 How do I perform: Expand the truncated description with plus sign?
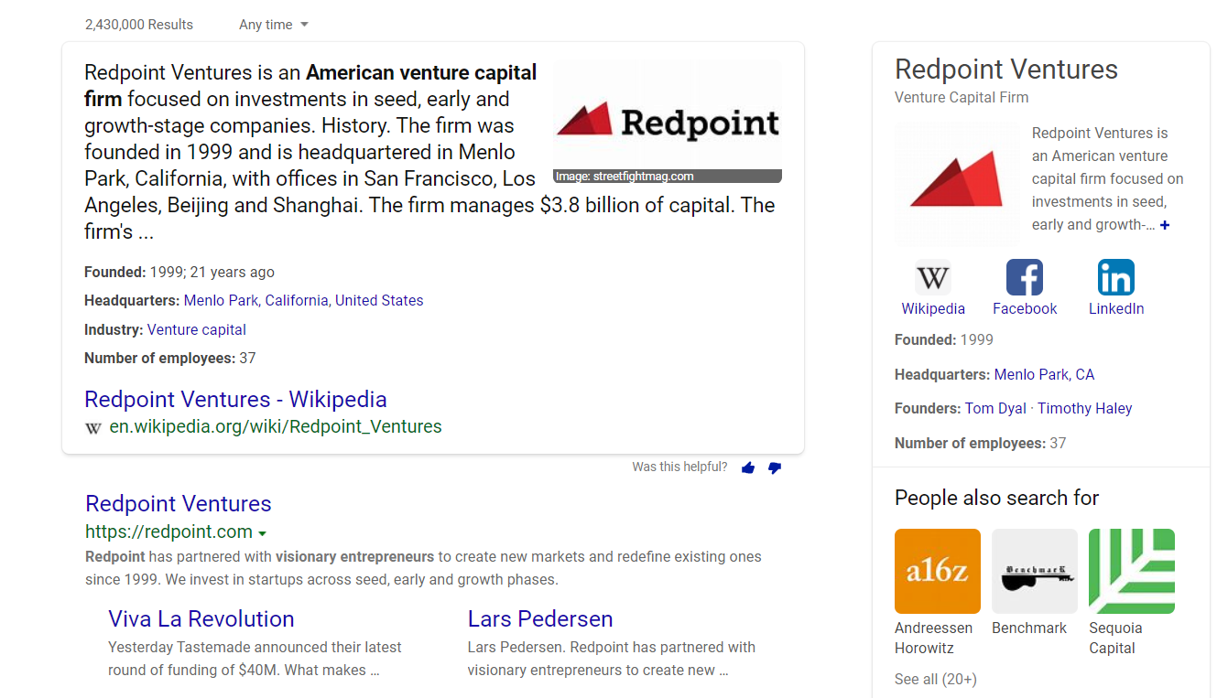1165,225
